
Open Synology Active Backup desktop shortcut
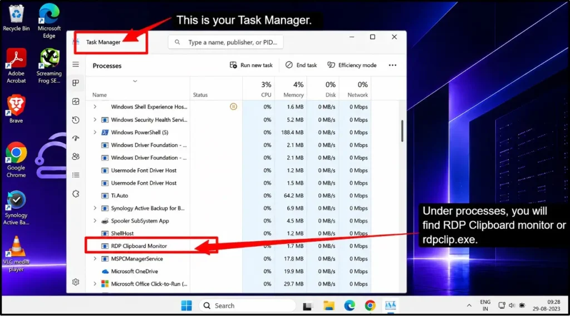16,208
